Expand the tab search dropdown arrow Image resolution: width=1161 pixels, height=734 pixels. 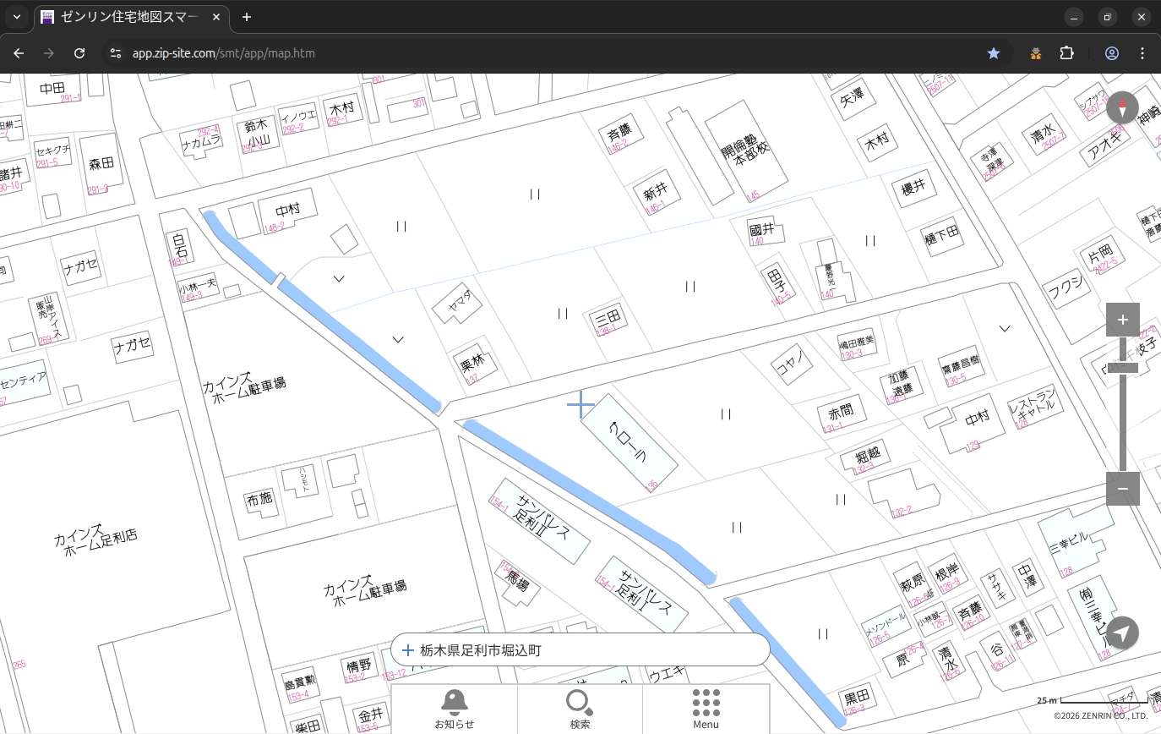pos(17,17)
